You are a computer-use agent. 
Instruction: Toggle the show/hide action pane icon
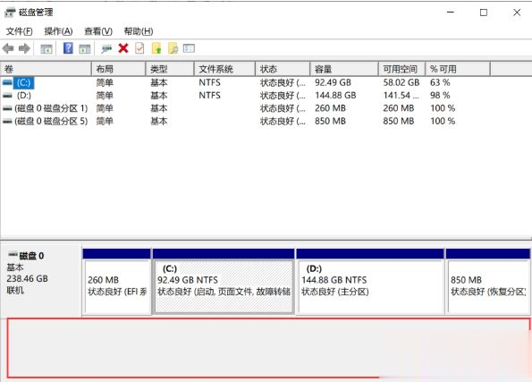(84, 49)
